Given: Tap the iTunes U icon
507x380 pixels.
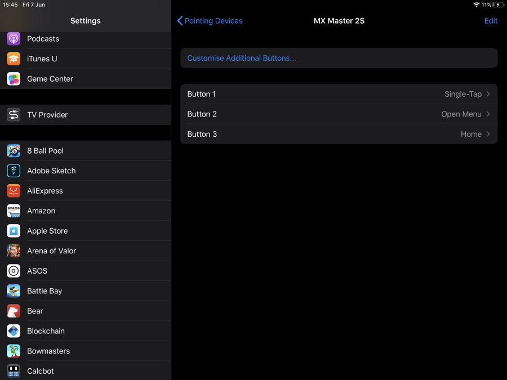Looking at the screenshot, I should (14, 59).
